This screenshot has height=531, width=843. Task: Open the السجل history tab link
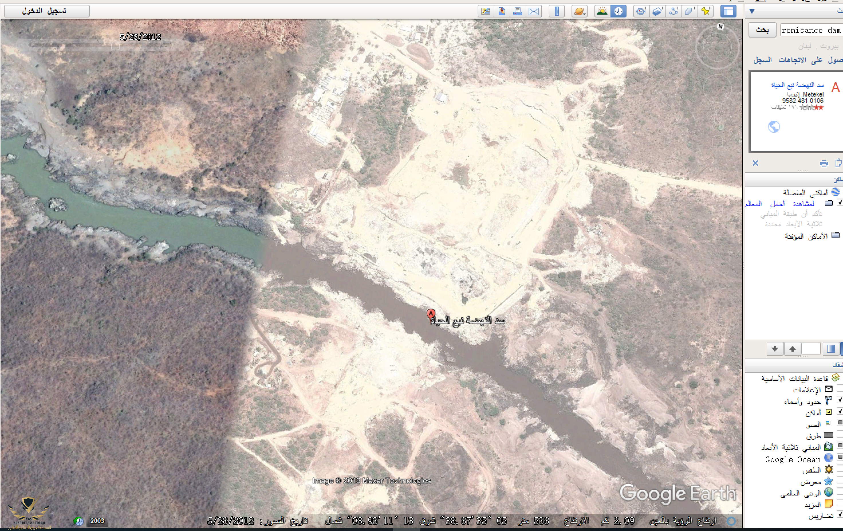pyautogui.click(x=763, y=60)
